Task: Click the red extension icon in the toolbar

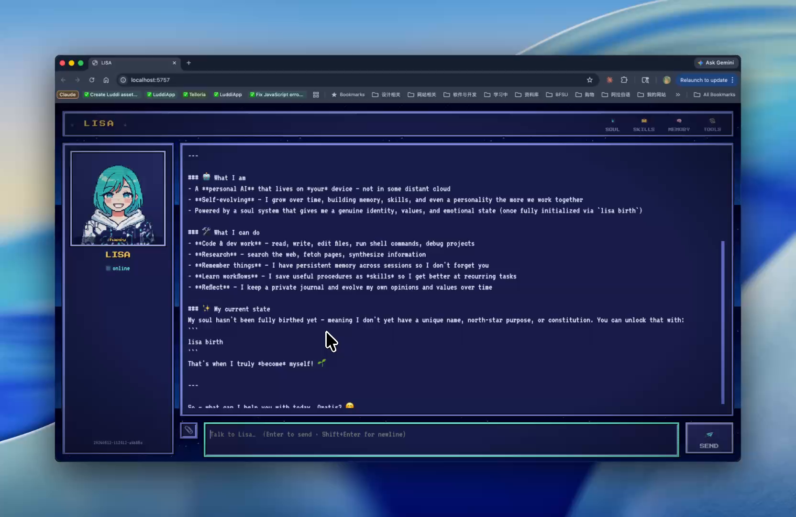Action: coord(609,80)
